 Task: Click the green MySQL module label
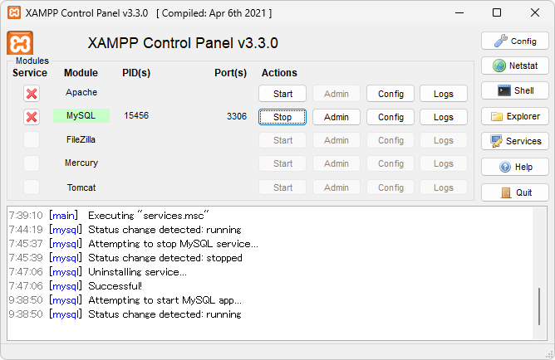point(81,116)
